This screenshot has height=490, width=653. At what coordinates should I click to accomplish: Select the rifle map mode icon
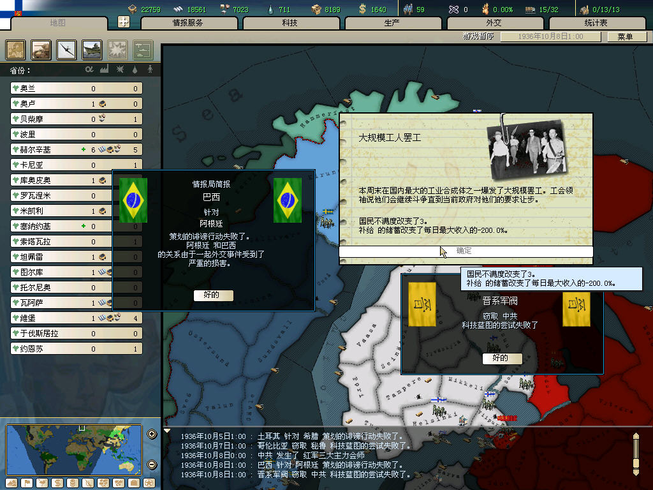coord(88,483)
